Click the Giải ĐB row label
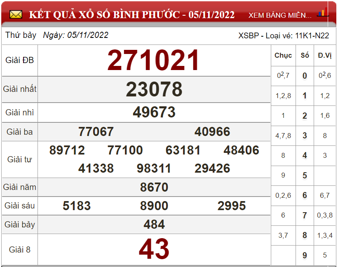This screenshot has height=267, width=338. click(20, 60)
